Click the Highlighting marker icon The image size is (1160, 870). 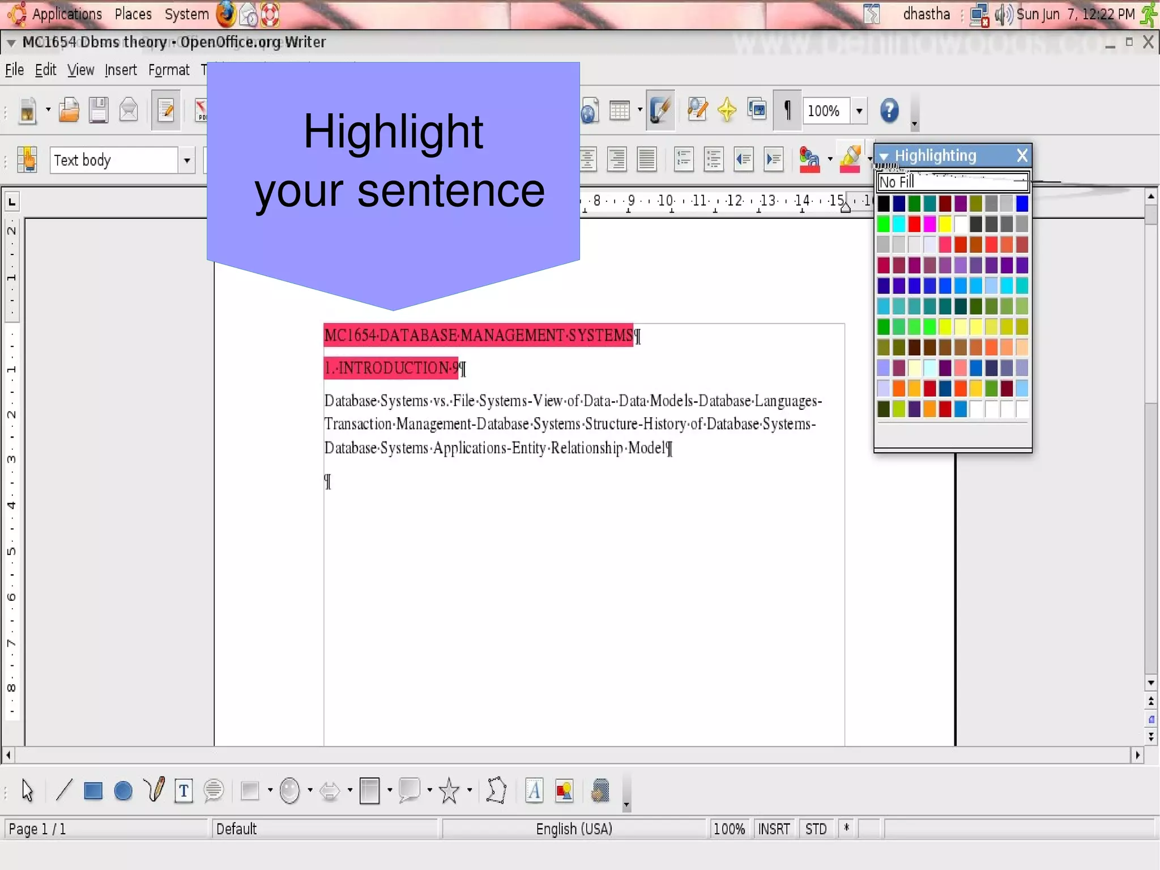point(850,160)
